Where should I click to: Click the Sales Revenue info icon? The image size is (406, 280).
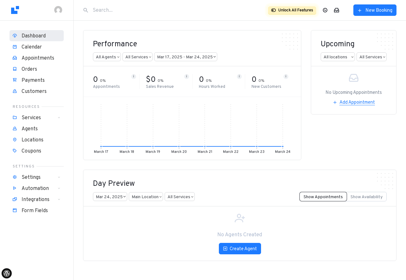(x=187, y=76)
